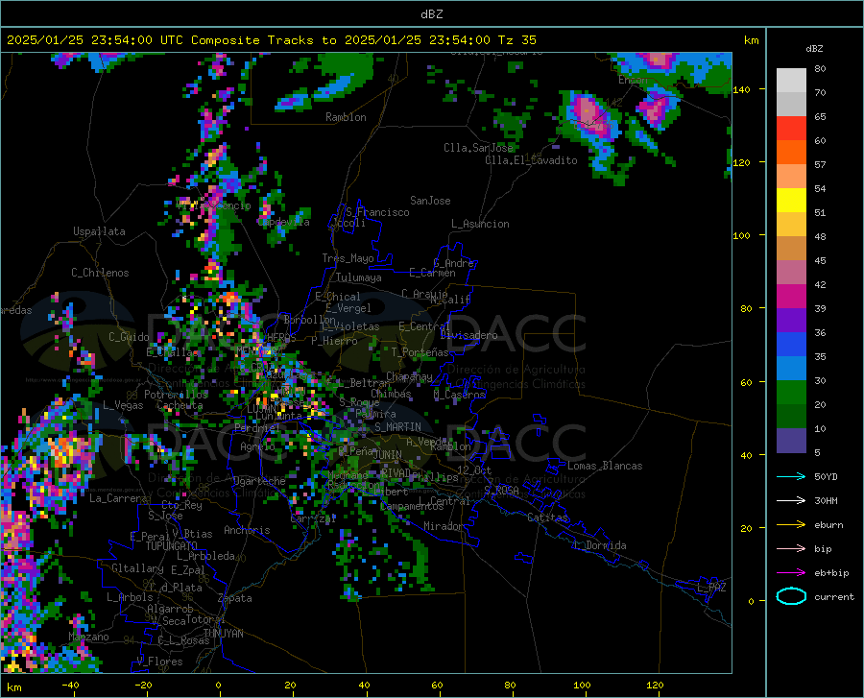
Task: Click the 50YD legend label
Action: (826, 476)
